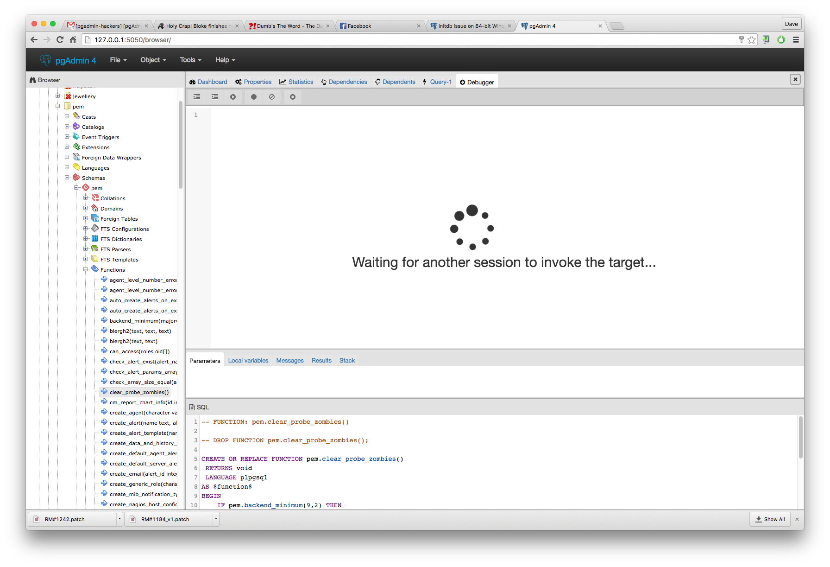Collapse the Functions tree node
The width and height of the screenshot is (830, 567).
click(x=86, y=269)
